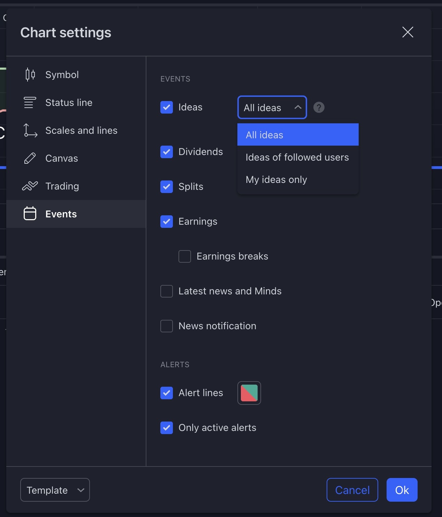Select Ideas of followed users option
The height and width of the screenshot is (517, 442).
coord(297,157)
